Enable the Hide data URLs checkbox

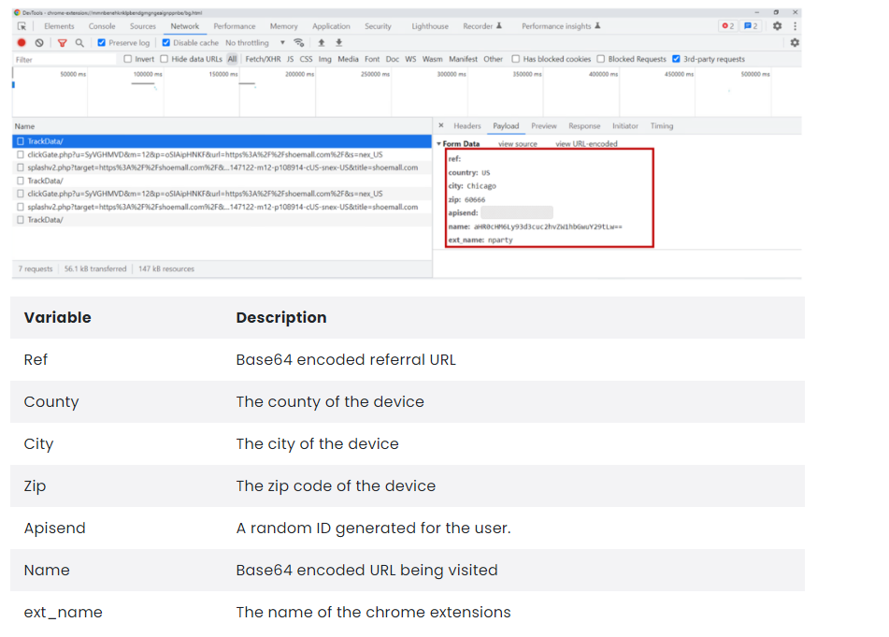tap(165, 59)
